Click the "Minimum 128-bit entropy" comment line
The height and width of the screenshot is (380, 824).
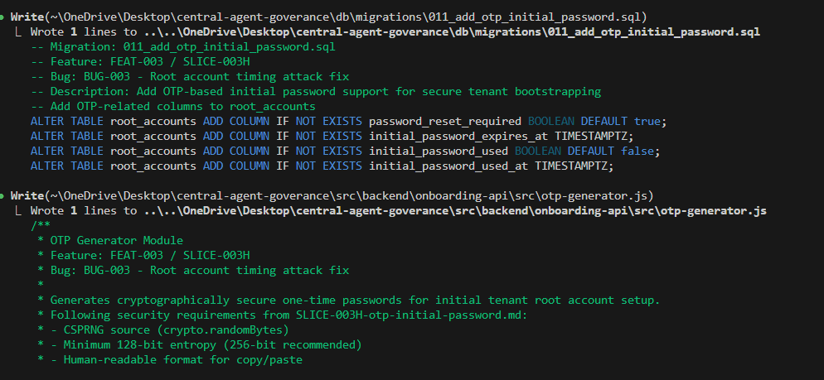pyautogui.click(x=199, y=344)
